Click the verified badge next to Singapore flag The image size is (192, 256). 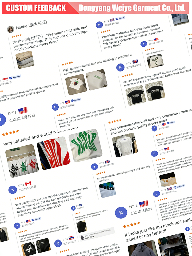coord(15,77)
